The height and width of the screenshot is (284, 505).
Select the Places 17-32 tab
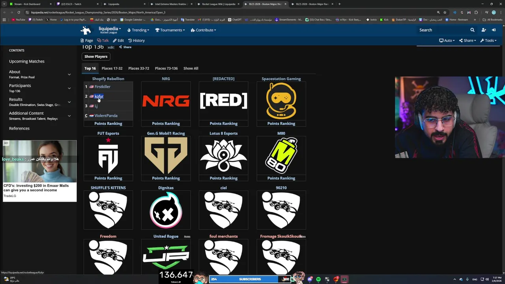112,68
